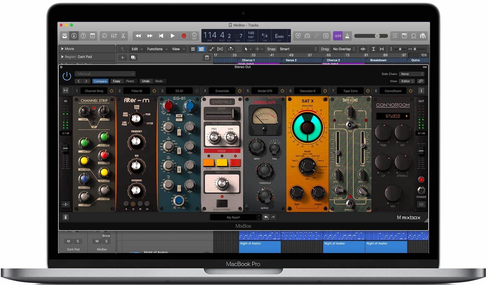Open the Drag No Overlap dropdown
The height and width of the screenshot is (285, 487).
[x=344, y=49]
